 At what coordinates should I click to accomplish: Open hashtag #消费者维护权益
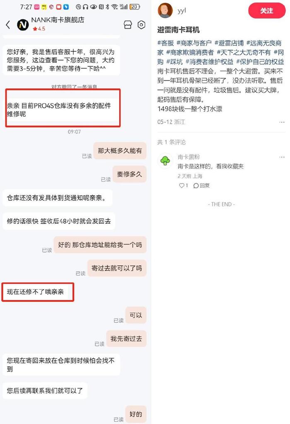[x=210, y=62]
